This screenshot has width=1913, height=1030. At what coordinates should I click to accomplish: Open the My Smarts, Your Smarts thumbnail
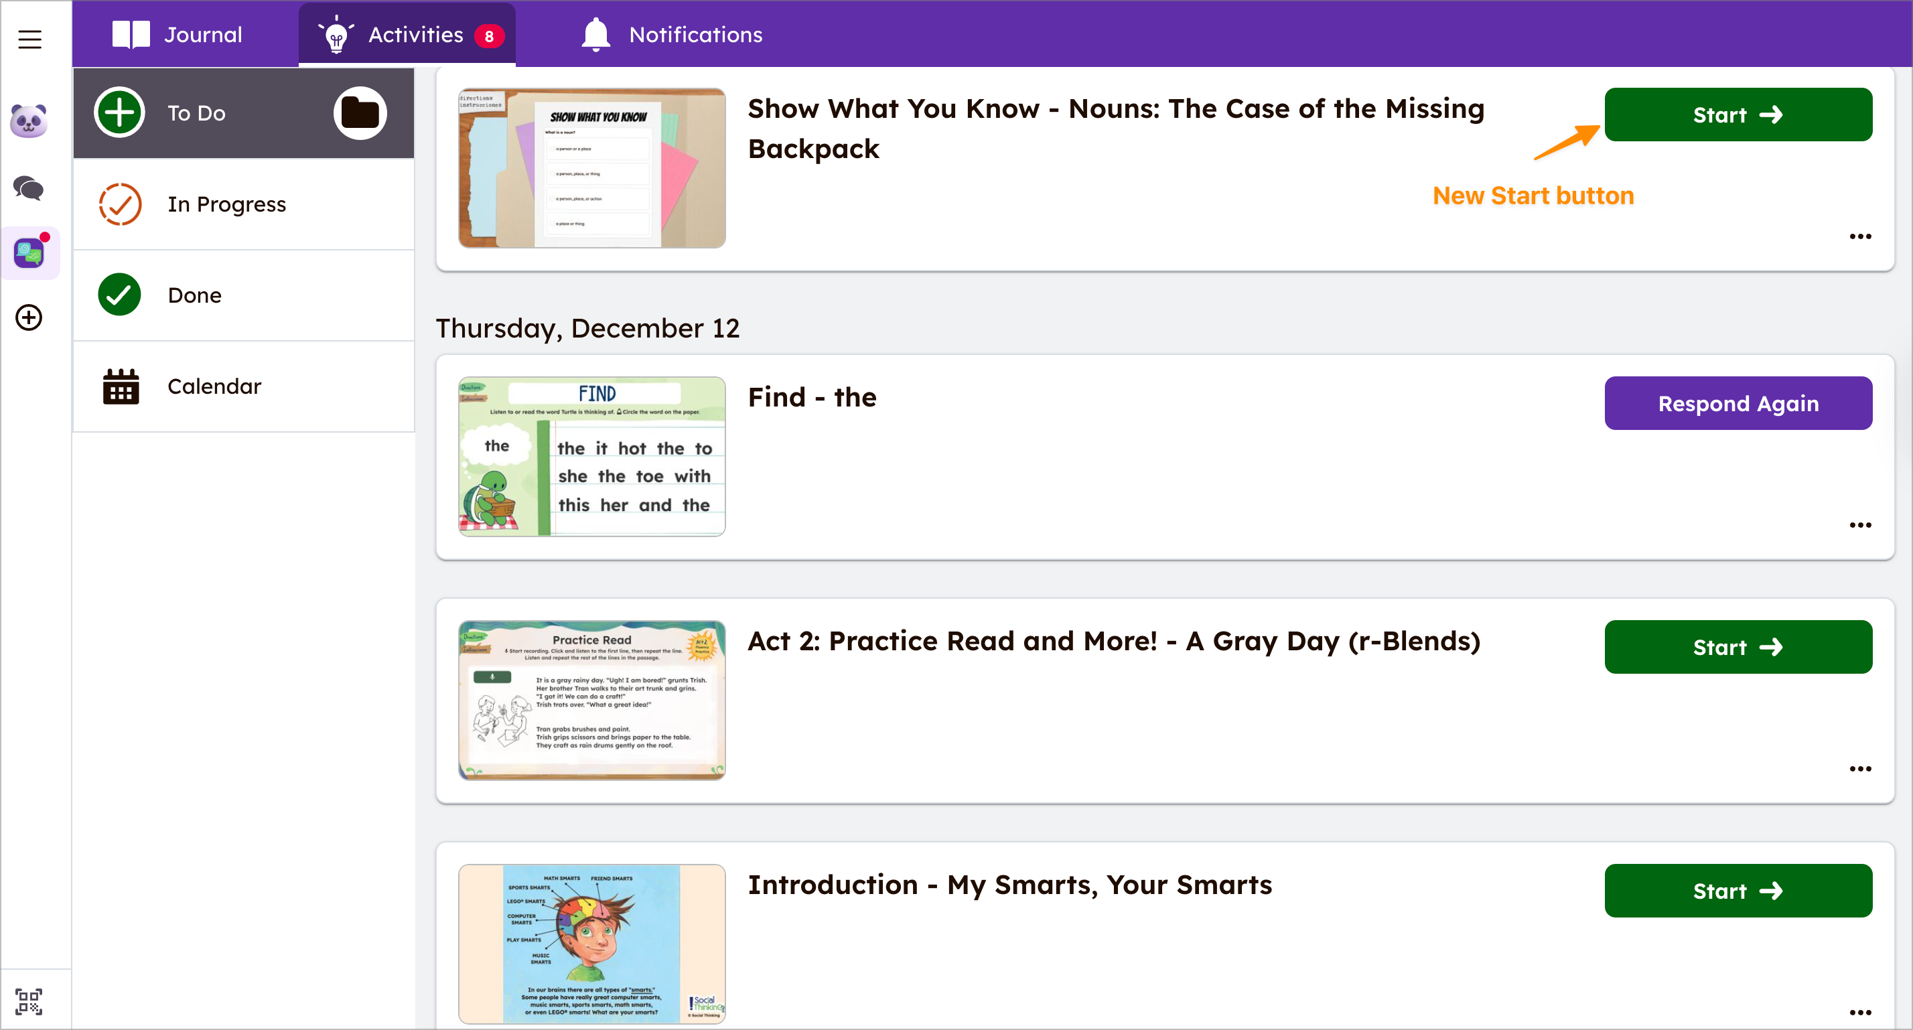coord(591,943)
